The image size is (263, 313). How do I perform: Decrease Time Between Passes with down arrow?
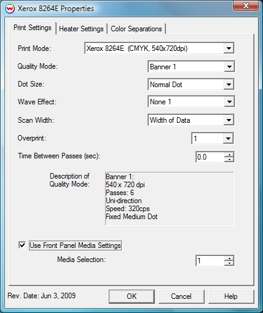click(229, 160)
